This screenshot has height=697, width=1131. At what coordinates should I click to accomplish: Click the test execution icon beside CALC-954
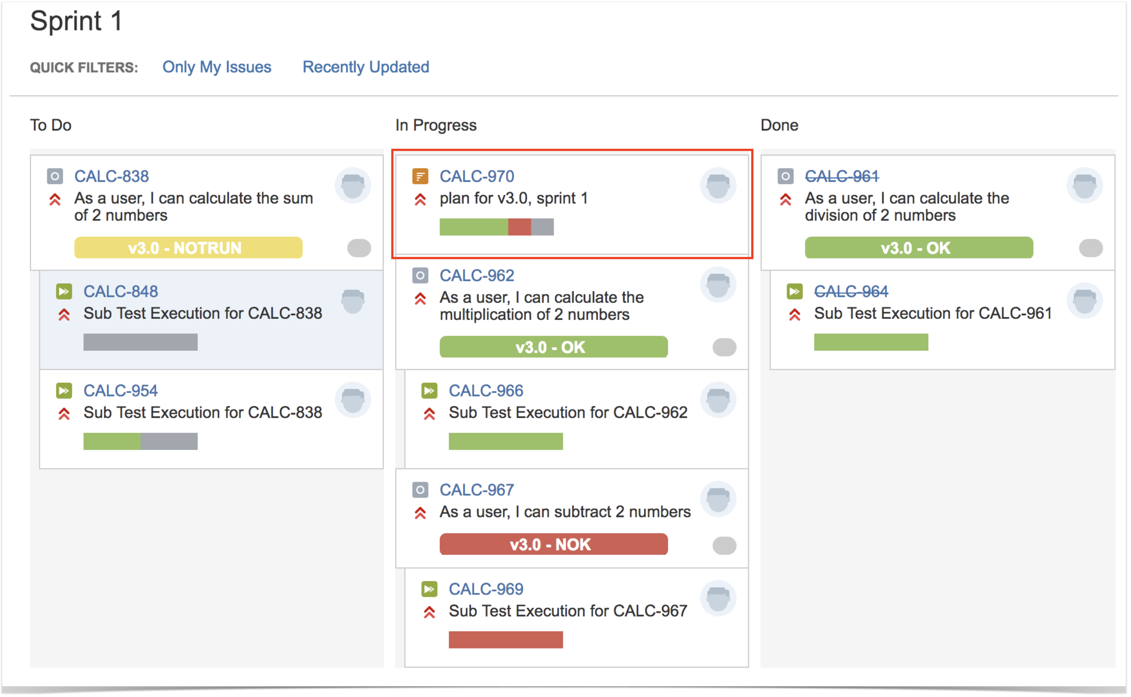[x=64, y=390]
